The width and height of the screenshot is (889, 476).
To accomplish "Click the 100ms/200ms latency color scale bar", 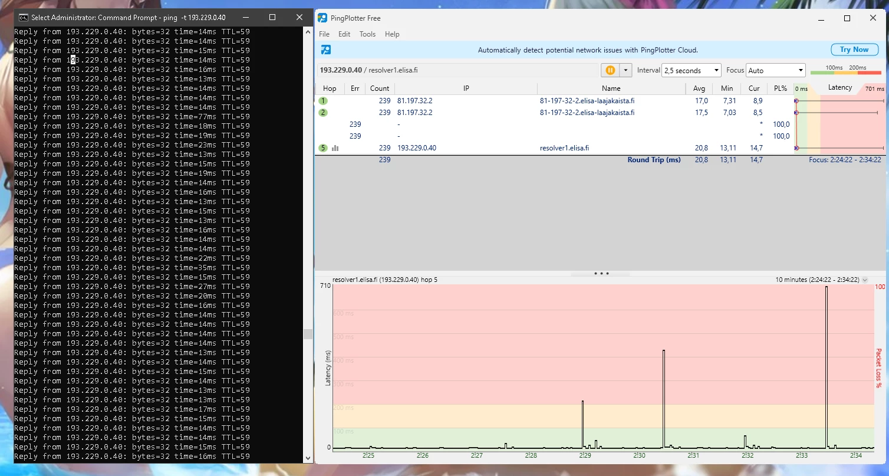I will pos(846,72).
